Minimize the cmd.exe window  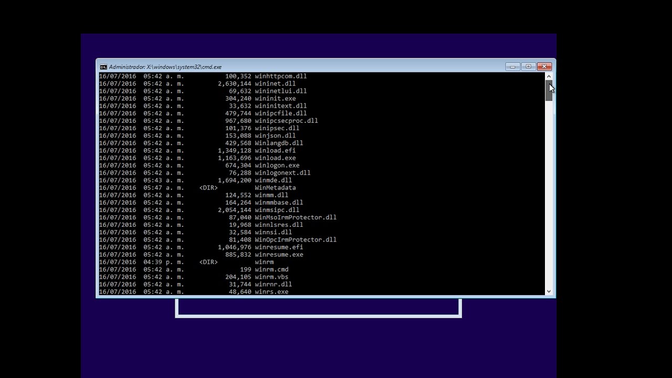click(512, 67)
